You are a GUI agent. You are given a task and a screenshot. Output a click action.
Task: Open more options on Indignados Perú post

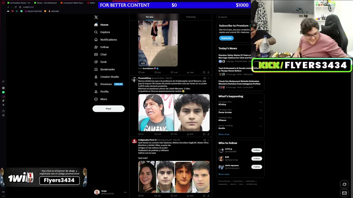click(x=208, y=140)
